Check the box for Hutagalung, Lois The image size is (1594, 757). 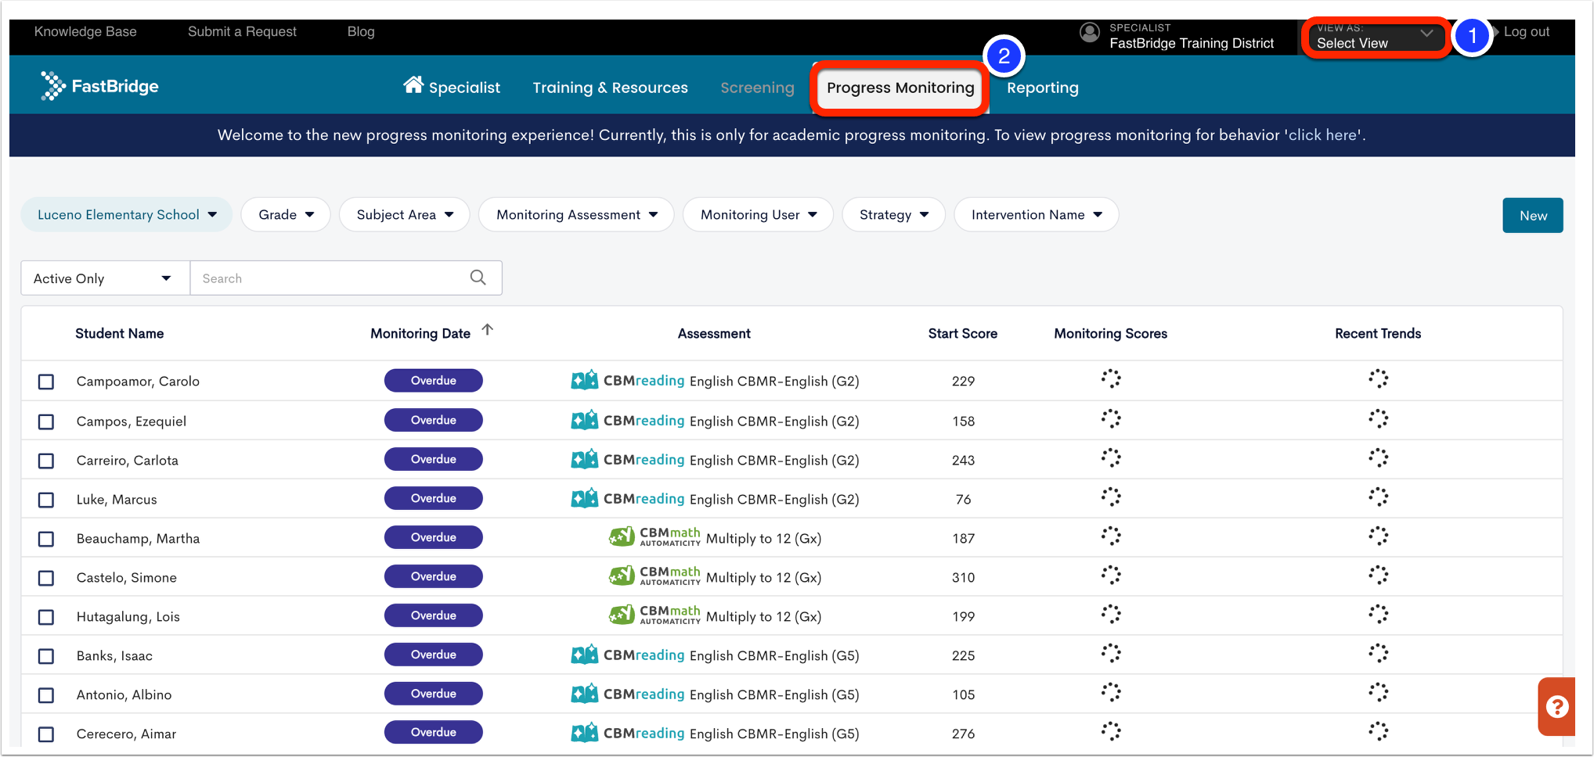46,617
